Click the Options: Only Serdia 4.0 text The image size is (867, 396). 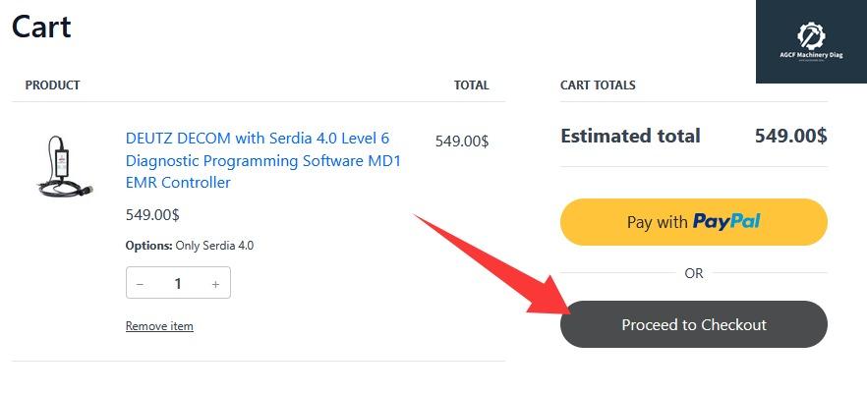190,246
